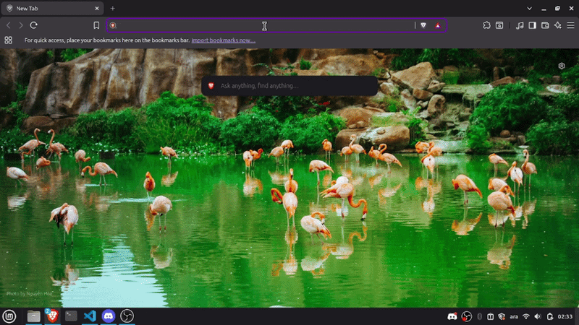
Task: Open the new tab page customize gear
Action: (x=562, y=66)
